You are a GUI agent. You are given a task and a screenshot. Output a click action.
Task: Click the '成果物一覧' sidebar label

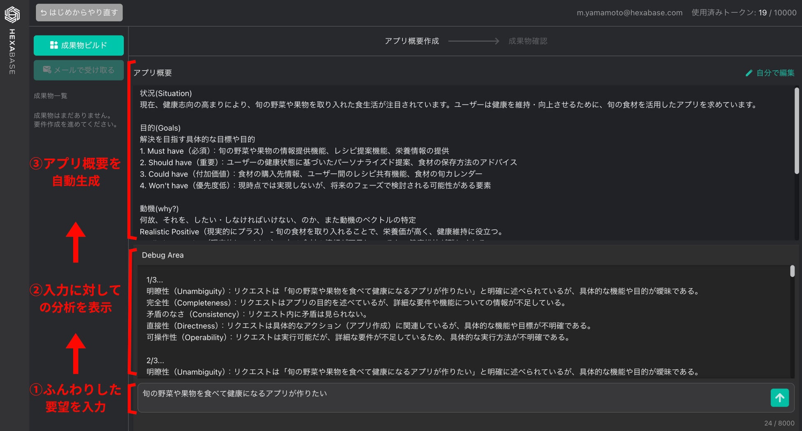click(51, 96)
